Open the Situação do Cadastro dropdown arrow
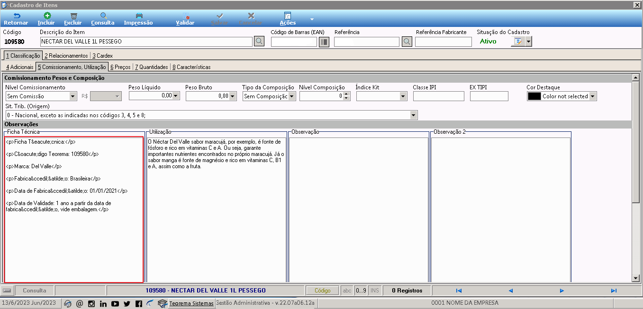The height and width of the screenshot is (309, 643). coord(529,42)
